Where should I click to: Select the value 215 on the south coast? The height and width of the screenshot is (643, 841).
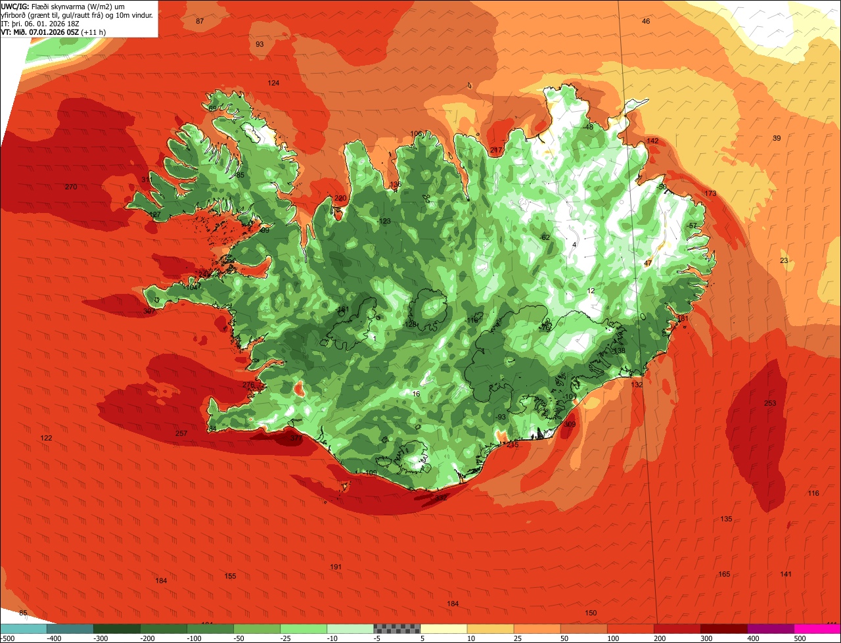[512, 445]
